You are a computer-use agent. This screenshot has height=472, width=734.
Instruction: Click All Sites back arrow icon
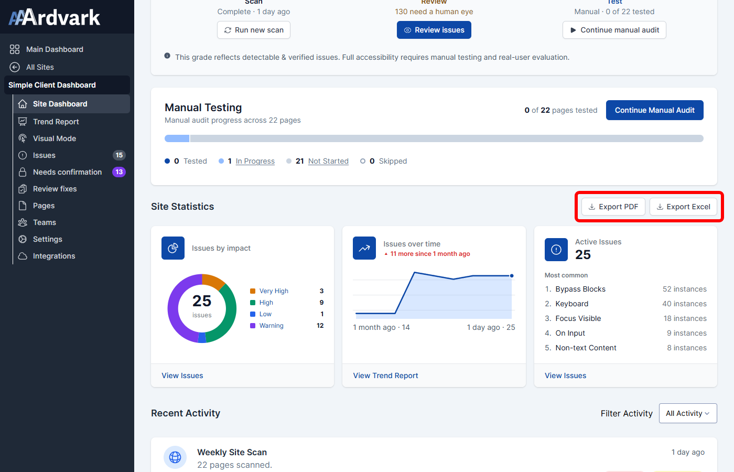(x=15, y=67)
